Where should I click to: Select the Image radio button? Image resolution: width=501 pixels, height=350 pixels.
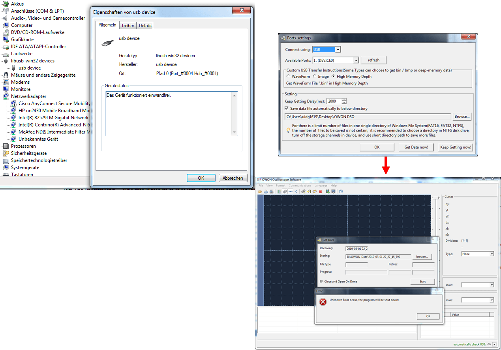pyautogui.click(x=315, y=77)
